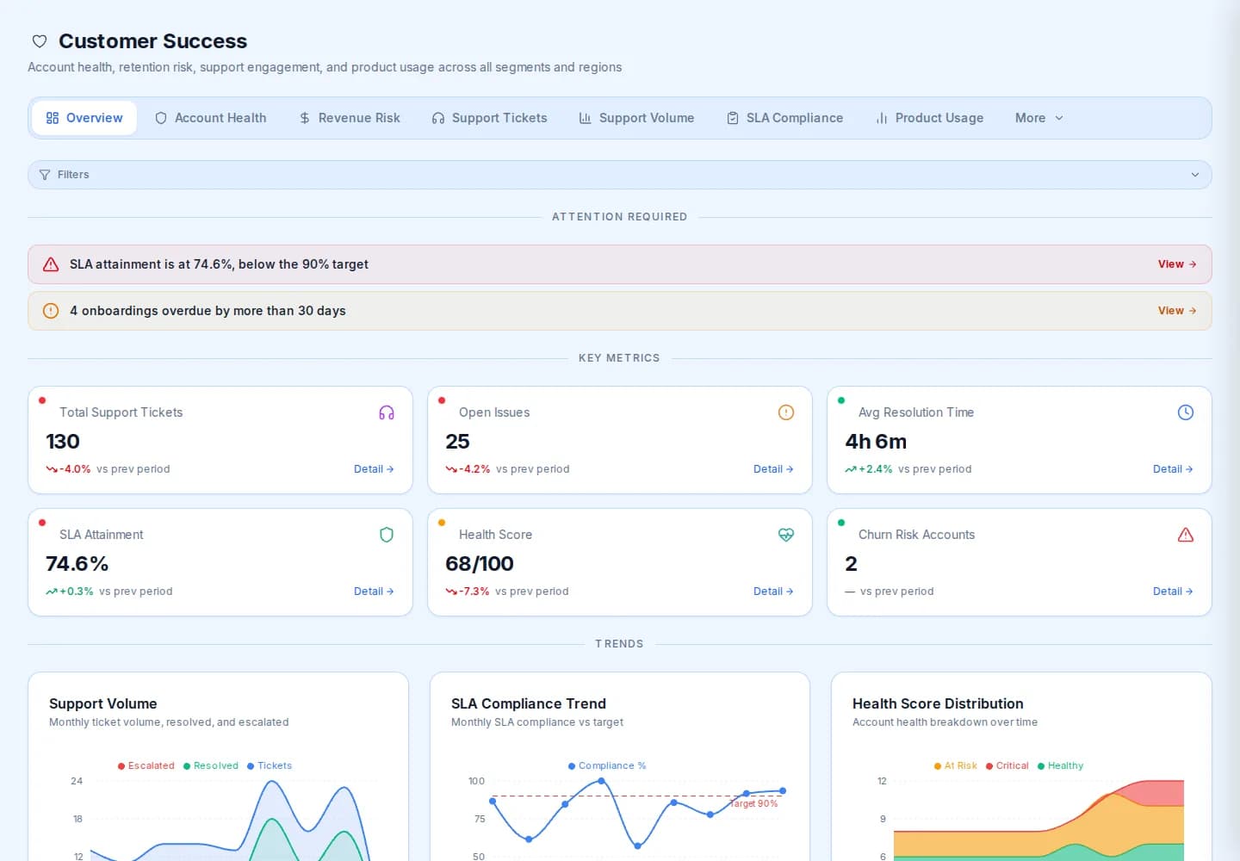Click warning triangle icon on Churn Risk Accounts card
This screenshot has height=861, width=1240.
coord(1186,535)
